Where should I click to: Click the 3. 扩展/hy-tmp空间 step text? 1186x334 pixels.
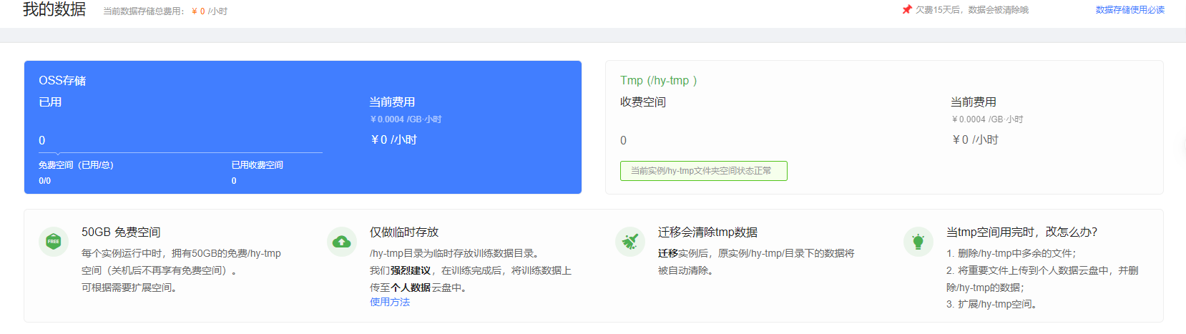[x=991, y=305]
